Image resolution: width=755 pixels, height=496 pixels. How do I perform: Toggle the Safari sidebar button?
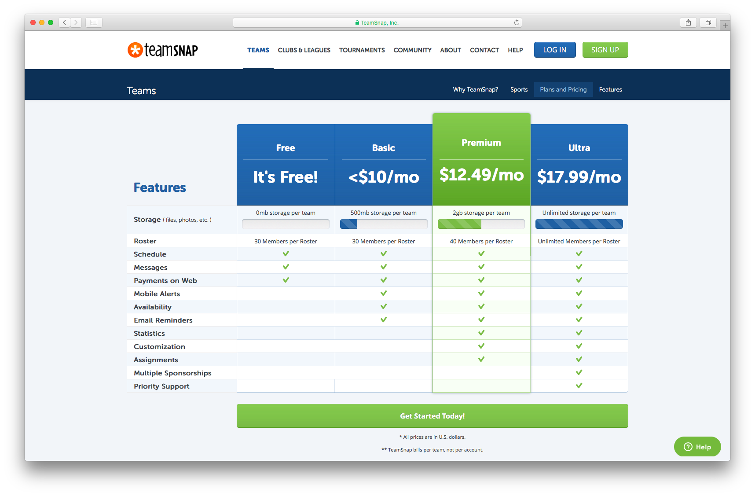click(94, 22)
